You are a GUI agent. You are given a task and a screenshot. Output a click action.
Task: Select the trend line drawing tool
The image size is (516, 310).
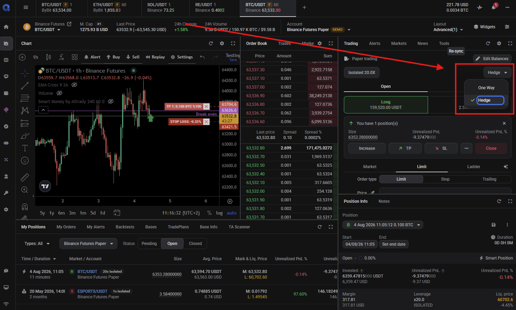pyautogui.click(x=25, y=86)
